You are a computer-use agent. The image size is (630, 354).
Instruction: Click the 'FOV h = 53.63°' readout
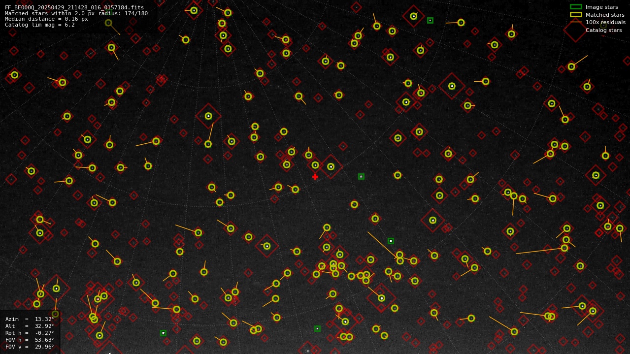[30, 340]
